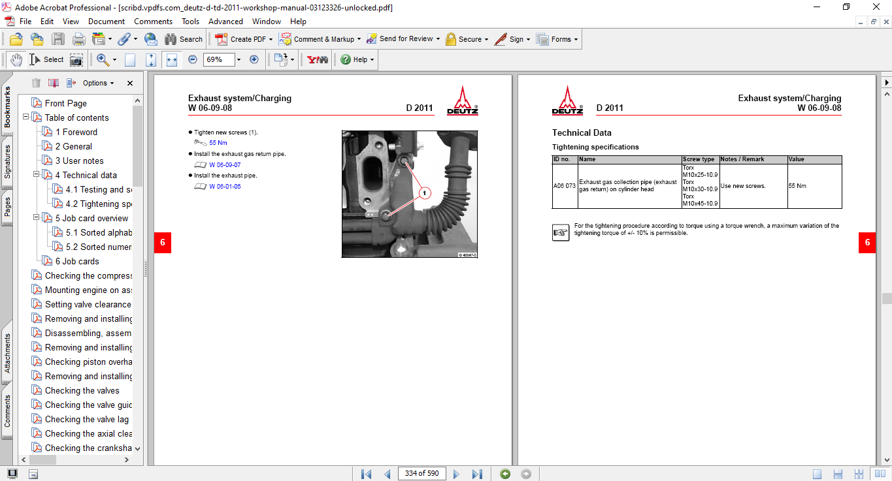
Task: Select the Zoom In tool
Action: click(103, 59)
